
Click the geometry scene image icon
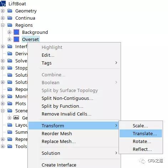[16, 118]
